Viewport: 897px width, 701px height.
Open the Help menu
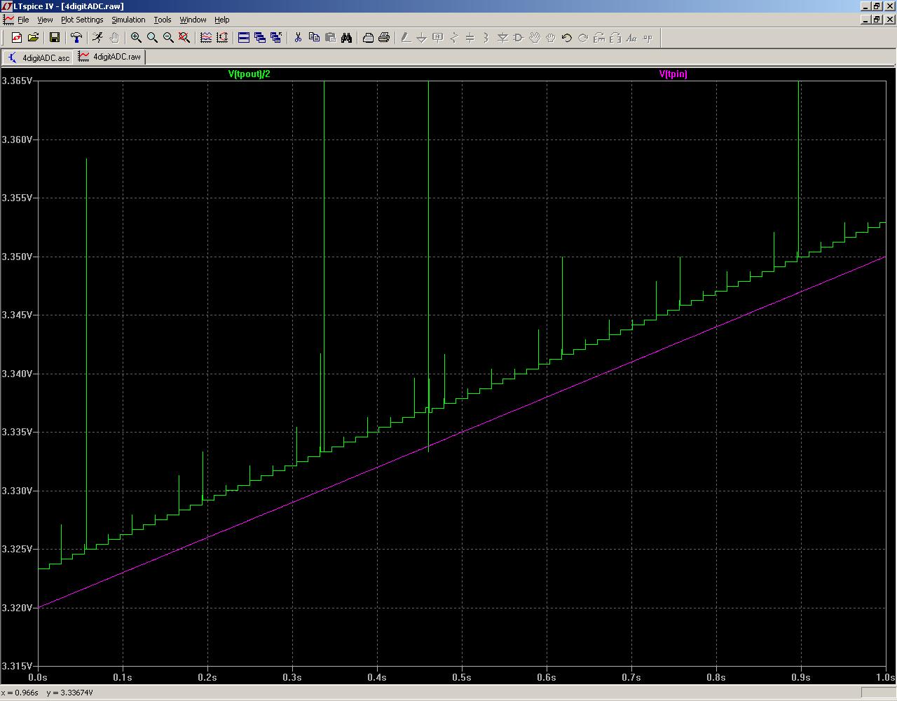click(222, 20)
